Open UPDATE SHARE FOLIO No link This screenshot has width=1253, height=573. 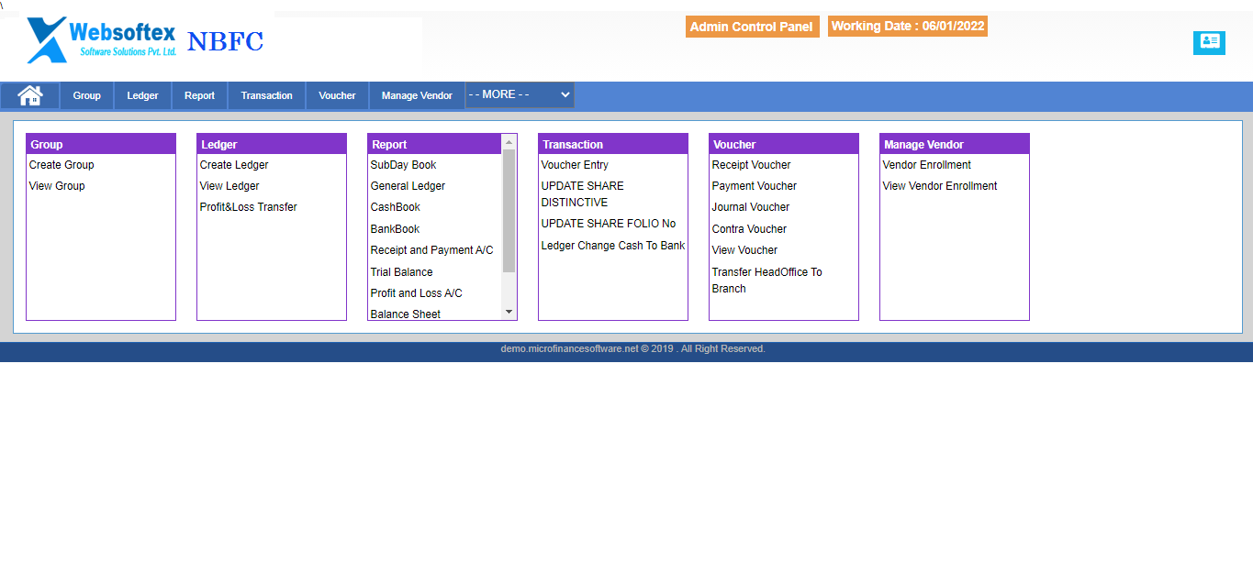pyautogui.click(x=609, y=224)
